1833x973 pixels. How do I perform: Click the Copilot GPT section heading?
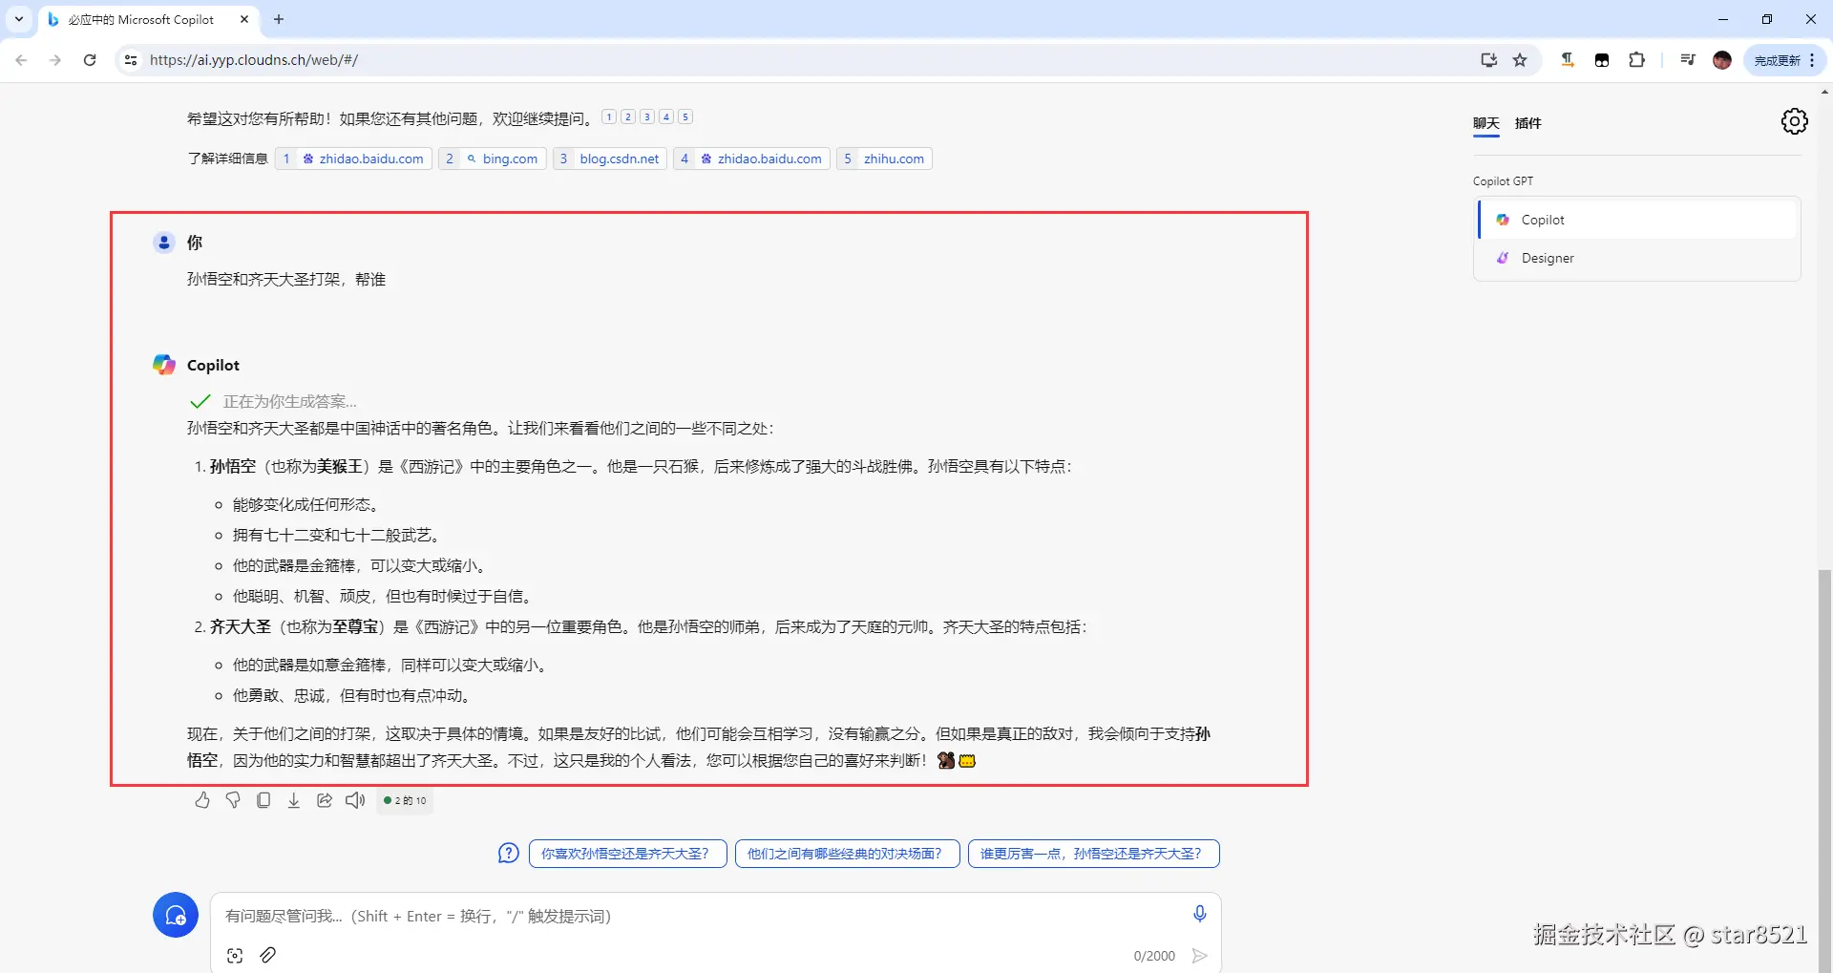pos(1503,181)
